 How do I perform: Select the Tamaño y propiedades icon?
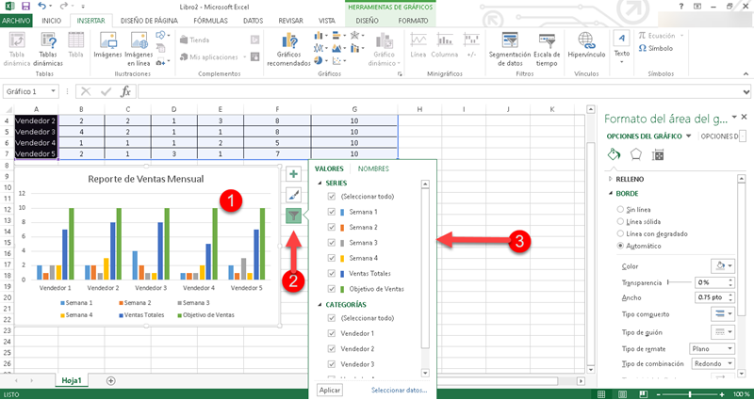657,154
